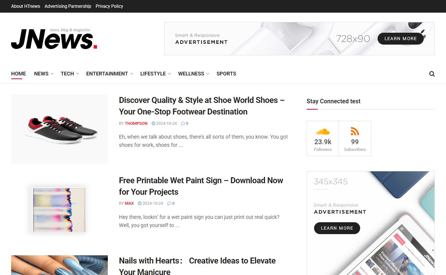
Task: Click the 728x90 advertisement banner
Action: point(300,39)
